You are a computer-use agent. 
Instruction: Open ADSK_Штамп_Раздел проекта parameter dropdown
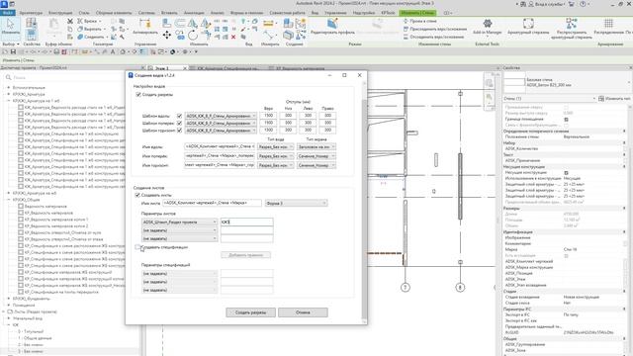[x=180, y=222]
